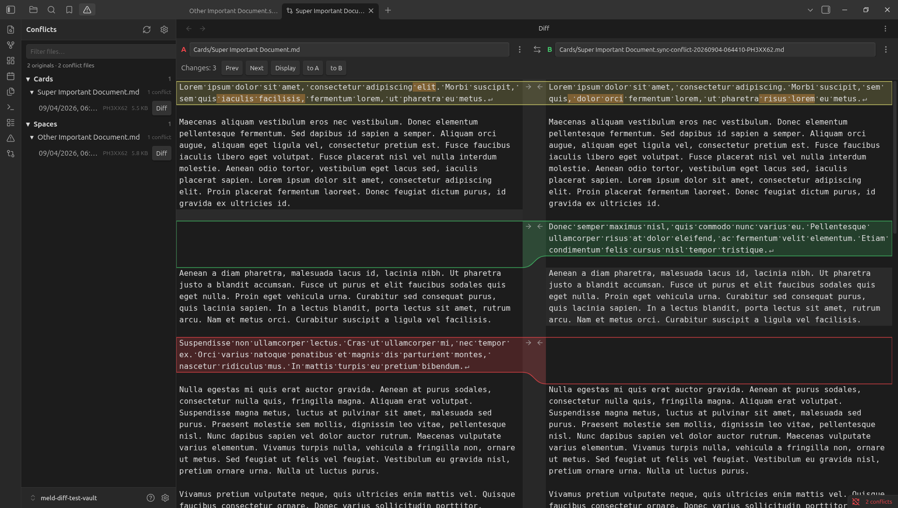The height and width of the screenshot is (508, 898).
Task: Open vault switcher meld-diff-test-vault
Action: (x=63, y=498)
